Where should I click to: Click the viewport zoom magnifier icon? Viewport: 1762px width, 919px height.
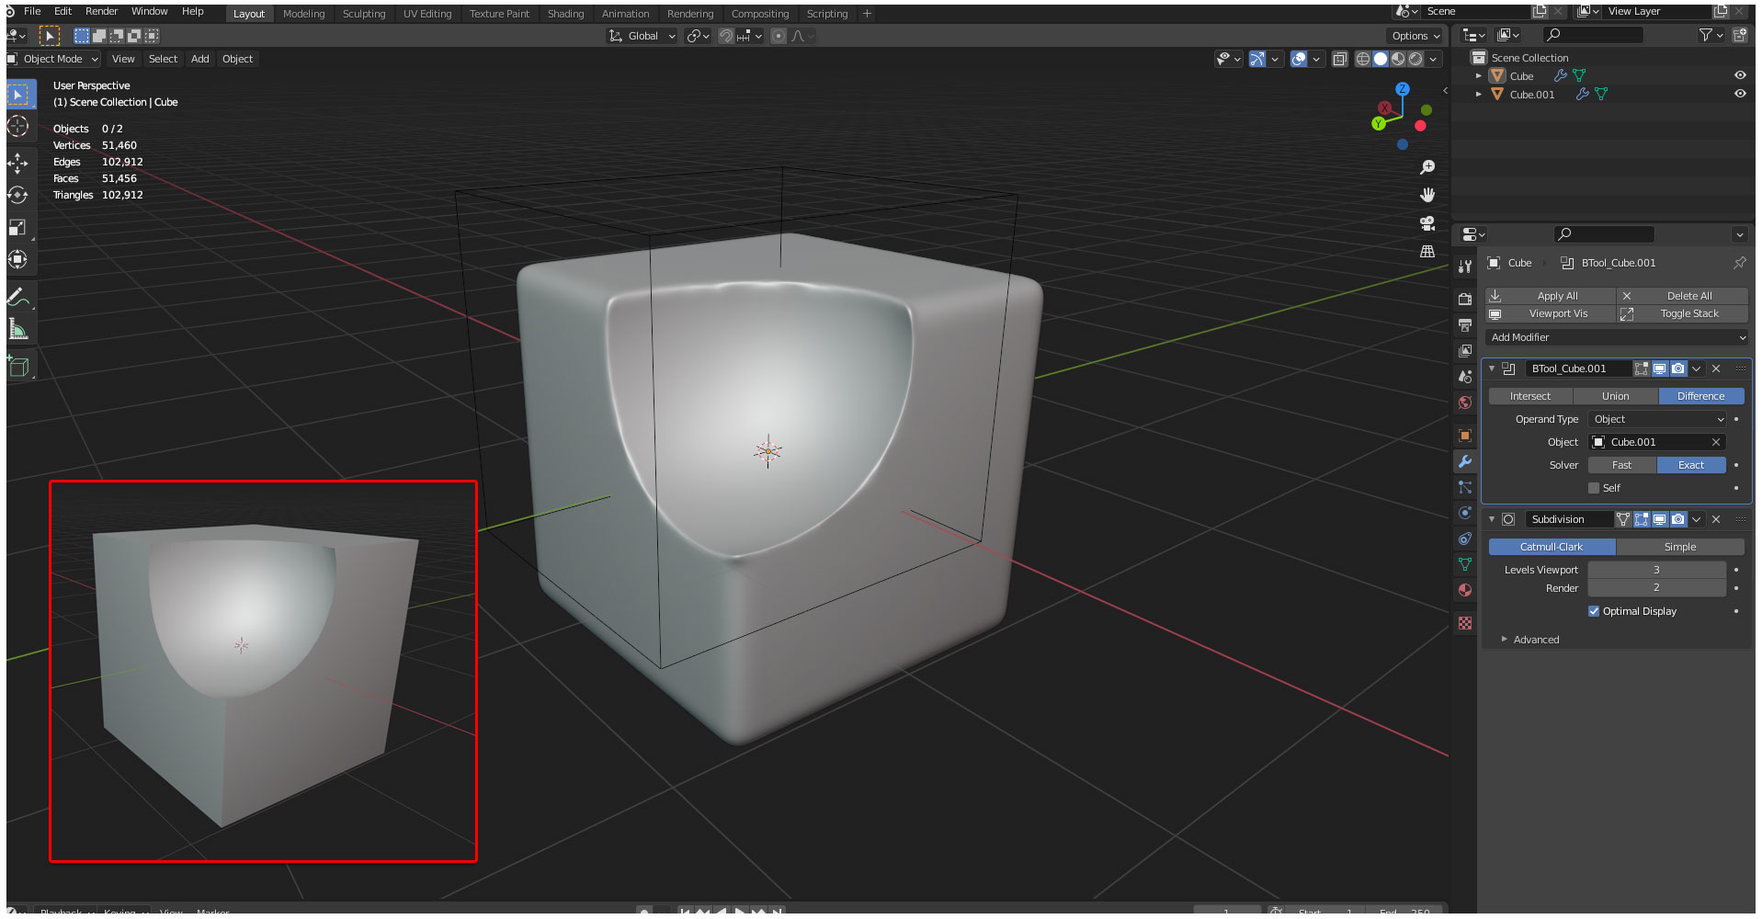[x=1427, y=167]
